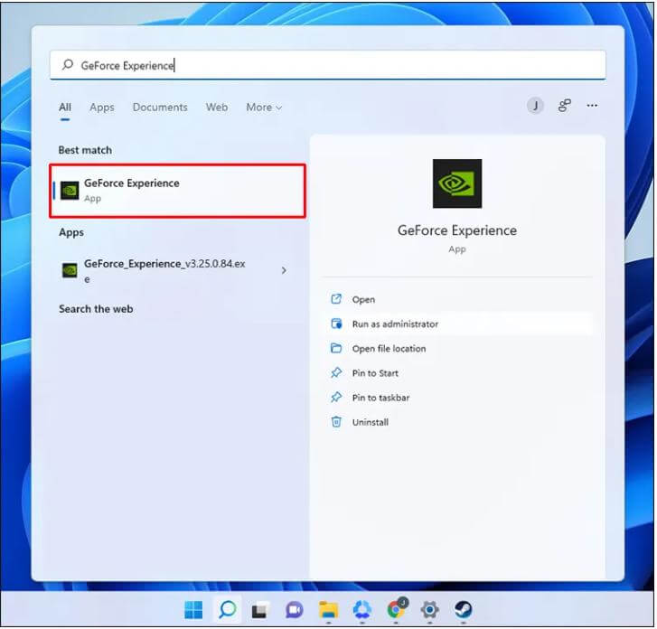Launch Google Chrome from the taskbar
The width and height of the screenshot is (657, 629).
pyautogui.click(x=396, y=609)
